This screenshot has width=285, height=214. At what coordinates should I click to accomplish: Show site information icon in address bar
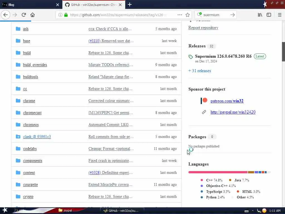click(x=60, y=15)
